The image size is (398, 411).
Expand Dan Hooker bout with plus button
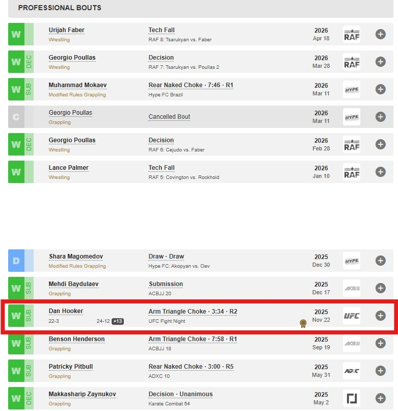point(380,316)
